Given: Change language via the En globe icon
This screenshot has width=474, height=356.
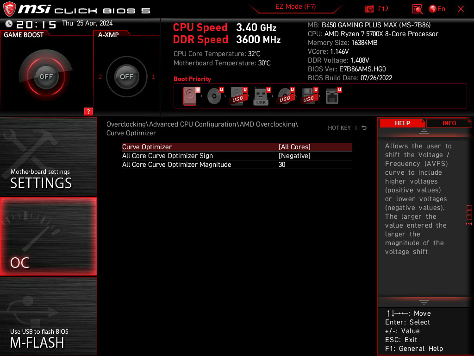Looking at the screenshot, I should pos(437,9).
